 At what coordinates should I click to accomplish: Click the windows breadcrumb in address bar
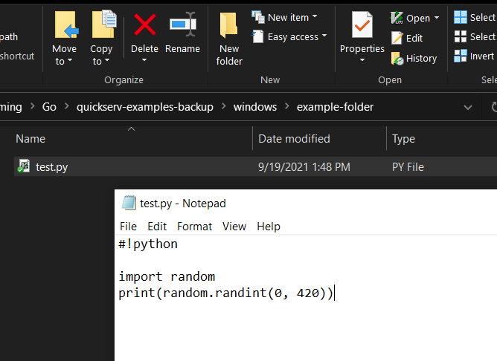[255, 107]
